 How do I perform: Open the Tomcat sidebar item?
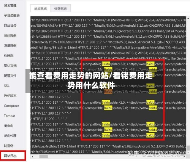(x=9, y=116)
